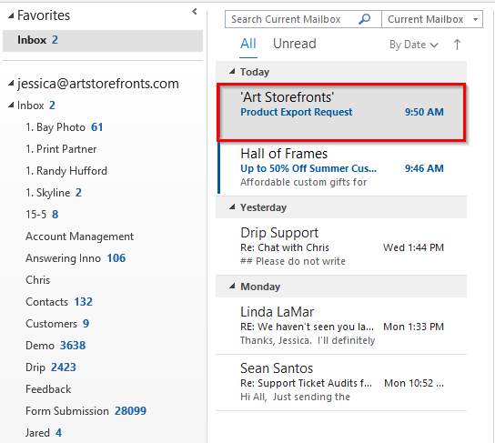
Task: Click the search magnifier icon
Action: click(364, 19)
